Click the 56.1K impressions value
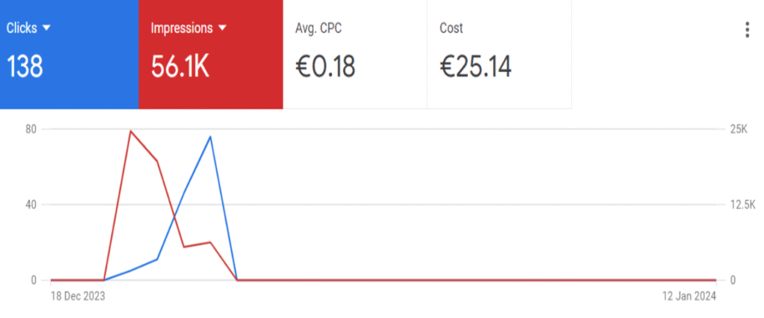764x318 pixels. [180, 67]
